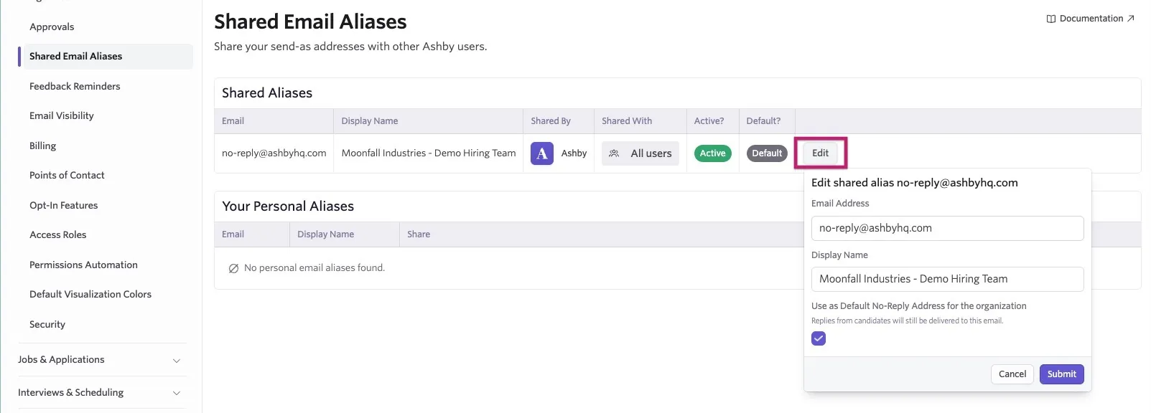Click the Ashby name in Shared By cell

pyautogui.click(x=574, y=153)
